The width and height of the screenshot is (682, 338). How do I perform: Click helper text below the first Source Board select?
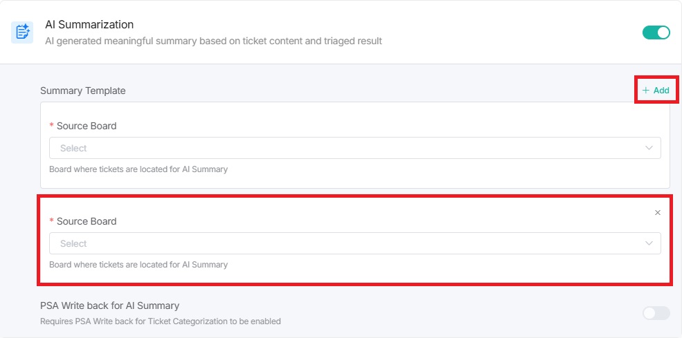138,169
